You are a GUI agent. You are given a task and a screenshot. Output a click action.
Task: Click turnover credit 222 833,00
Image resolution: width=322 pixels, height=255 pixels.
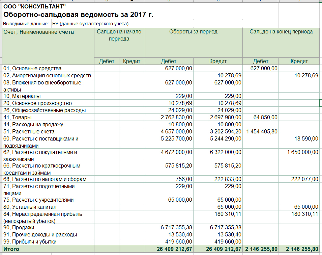pos(228,179)
